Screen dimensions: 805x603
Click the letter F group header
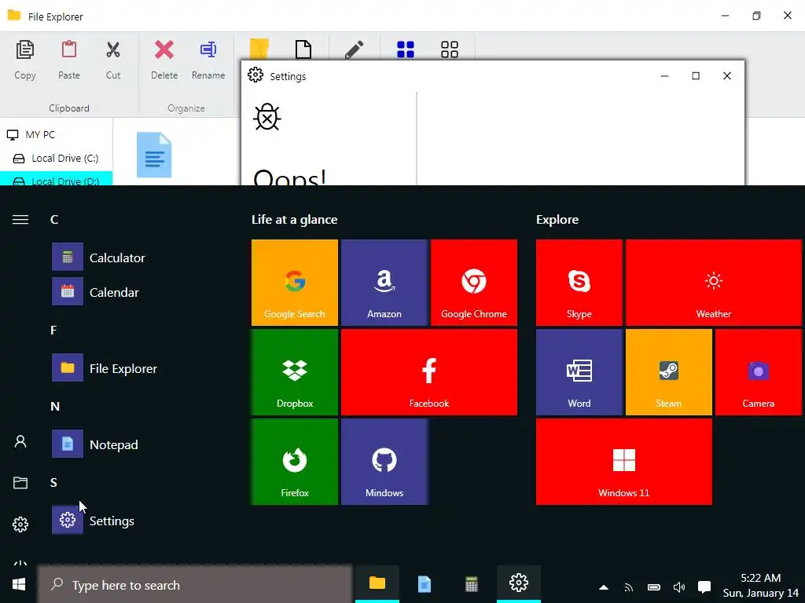53,331
